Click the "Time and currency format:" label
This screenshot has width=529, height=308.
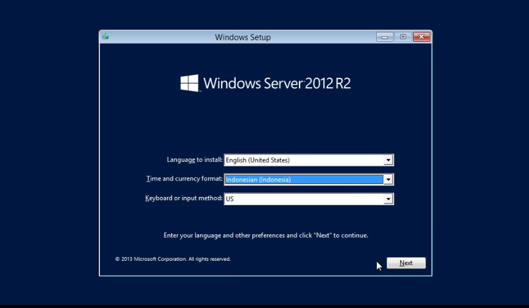184,179
